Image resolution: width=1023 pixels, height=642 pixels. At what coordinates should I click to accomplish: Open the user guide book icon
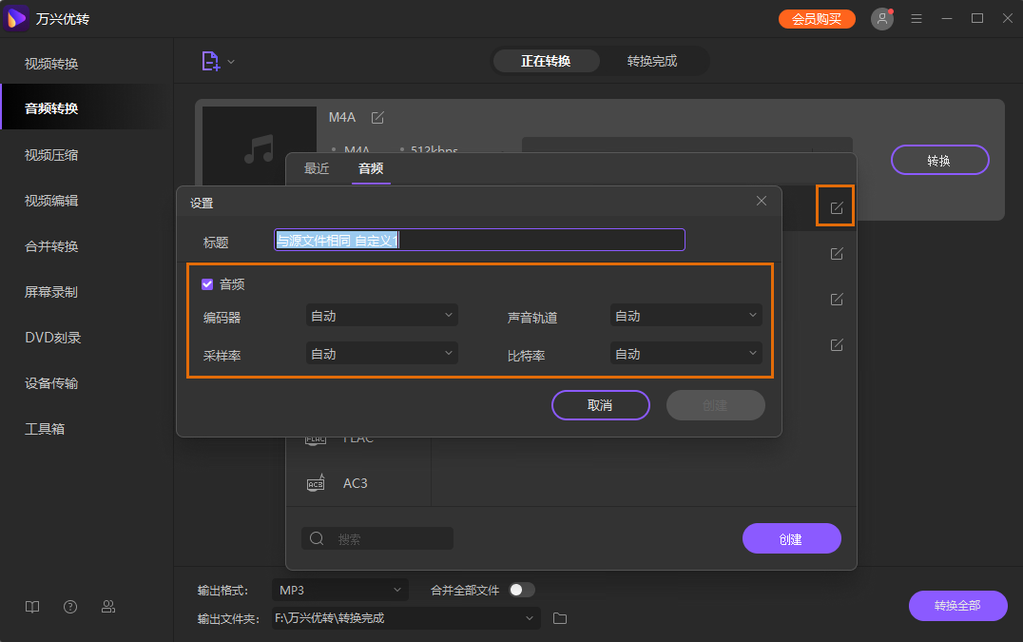click(x=31, y=606)
